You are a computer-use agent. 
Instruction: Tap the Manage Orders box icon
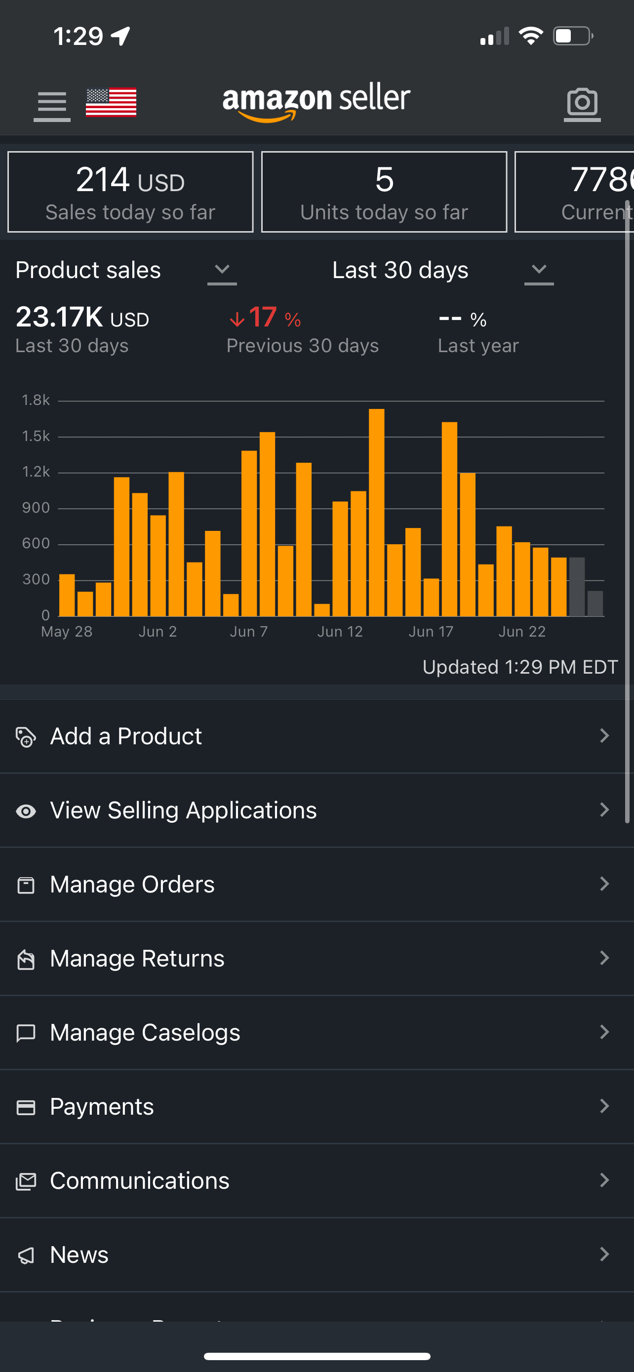[26, 885]
